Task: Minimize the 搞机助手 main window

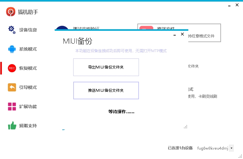Action: (229, 6)
